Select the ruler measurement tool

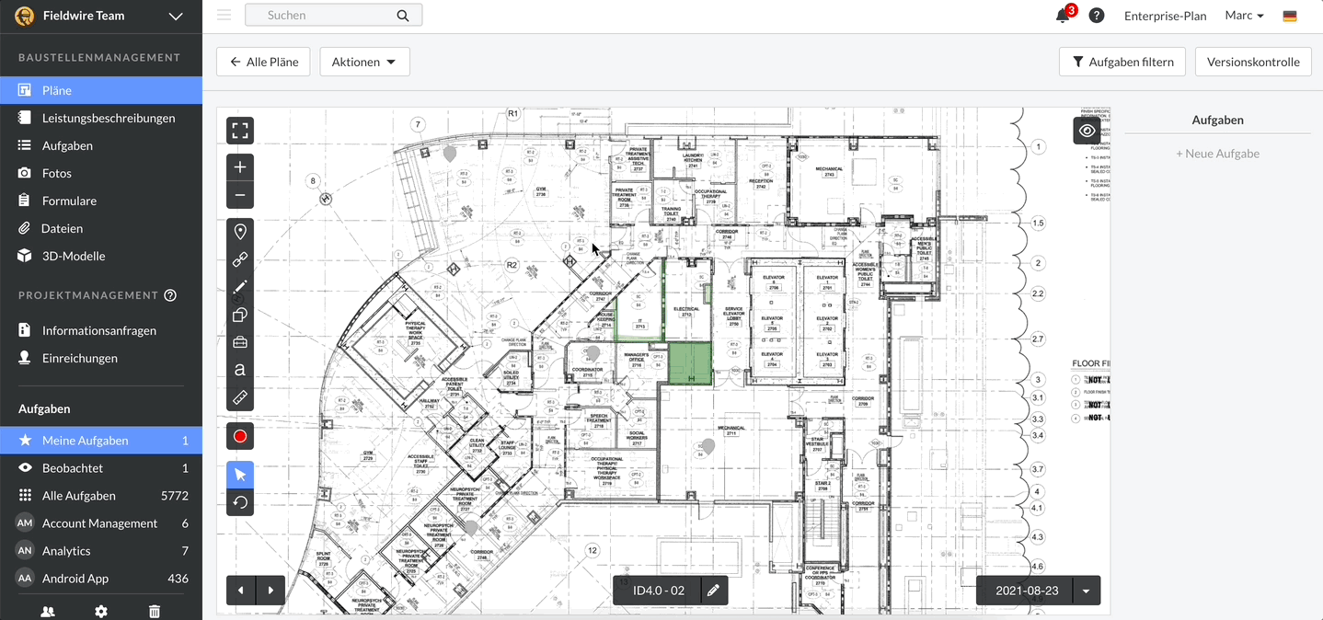pos(240,397)
